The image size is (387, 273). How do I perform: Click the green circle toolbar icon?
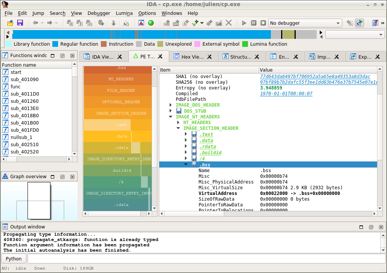pos(151,23)
